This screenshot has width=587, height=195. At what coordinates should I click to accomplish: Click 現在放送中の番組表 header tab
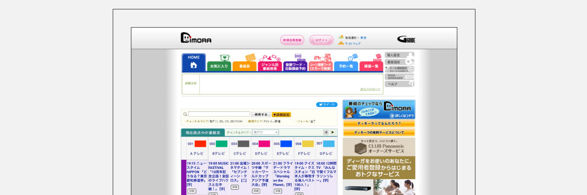click(x=203, y=132)
